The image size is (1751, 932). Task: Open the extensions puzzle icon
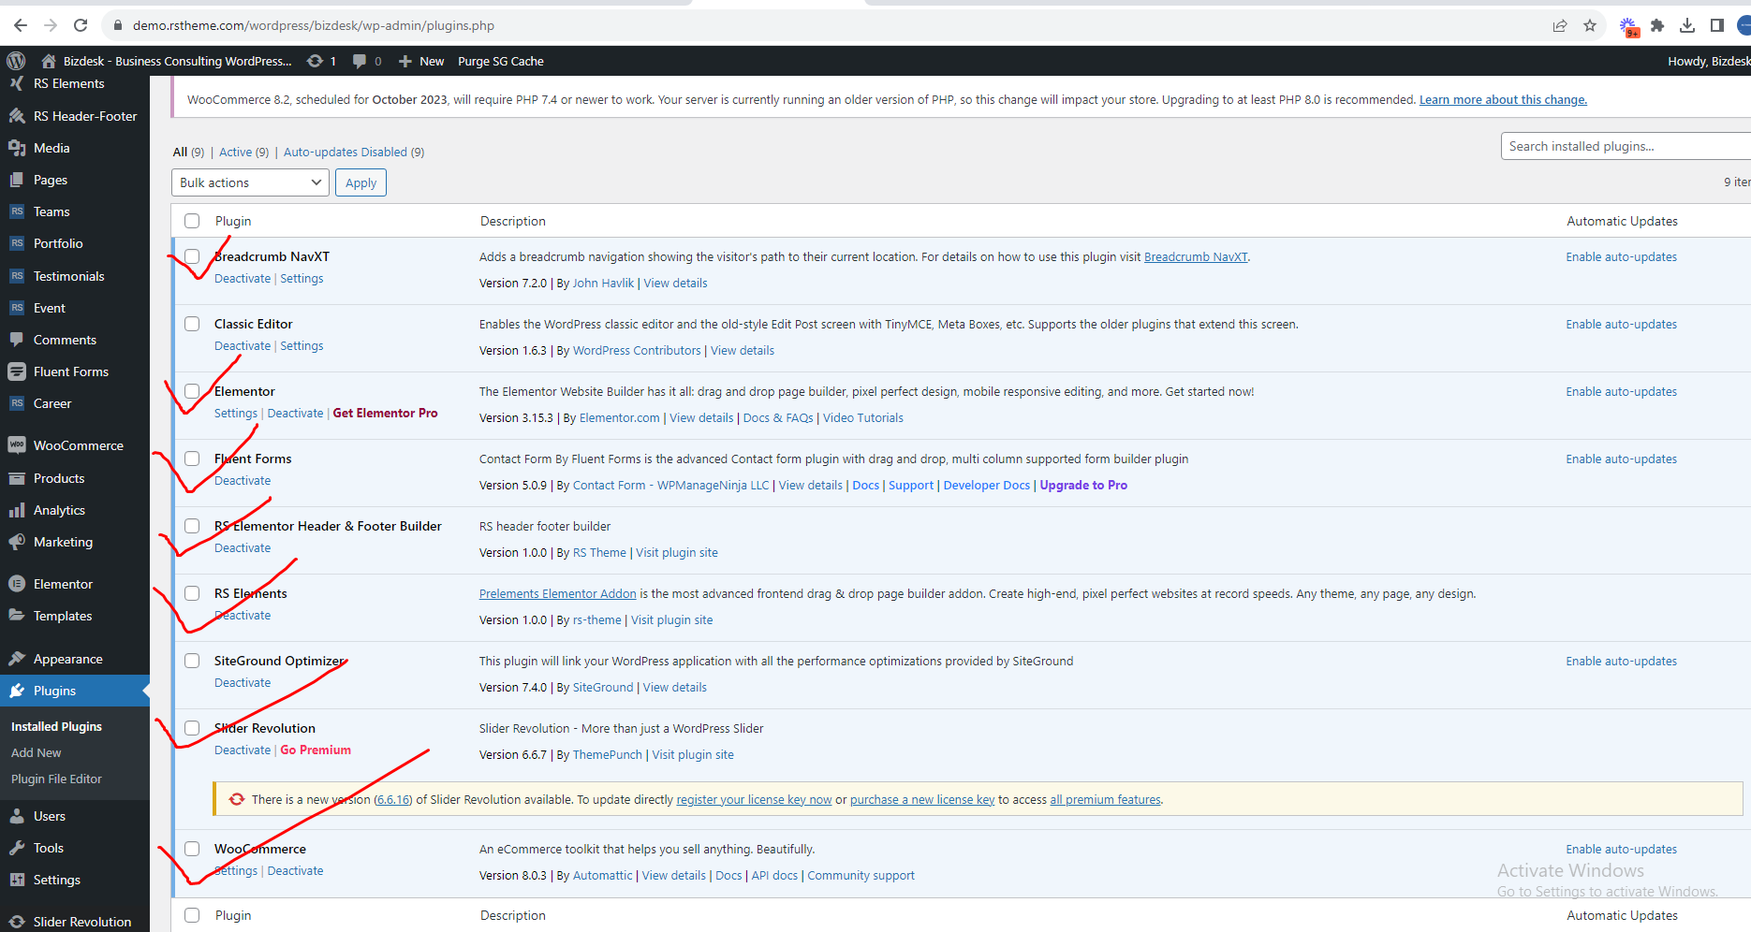pyautogui.click(x=1657, y=25)
